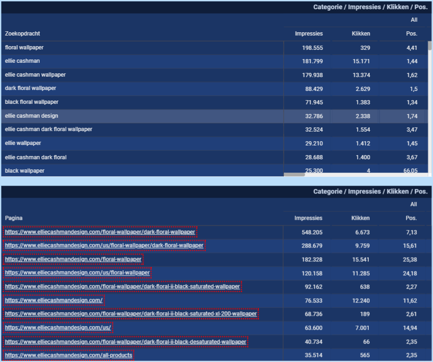Sort by Impressies in Zoekopdracht table

[x=309, y=34]
